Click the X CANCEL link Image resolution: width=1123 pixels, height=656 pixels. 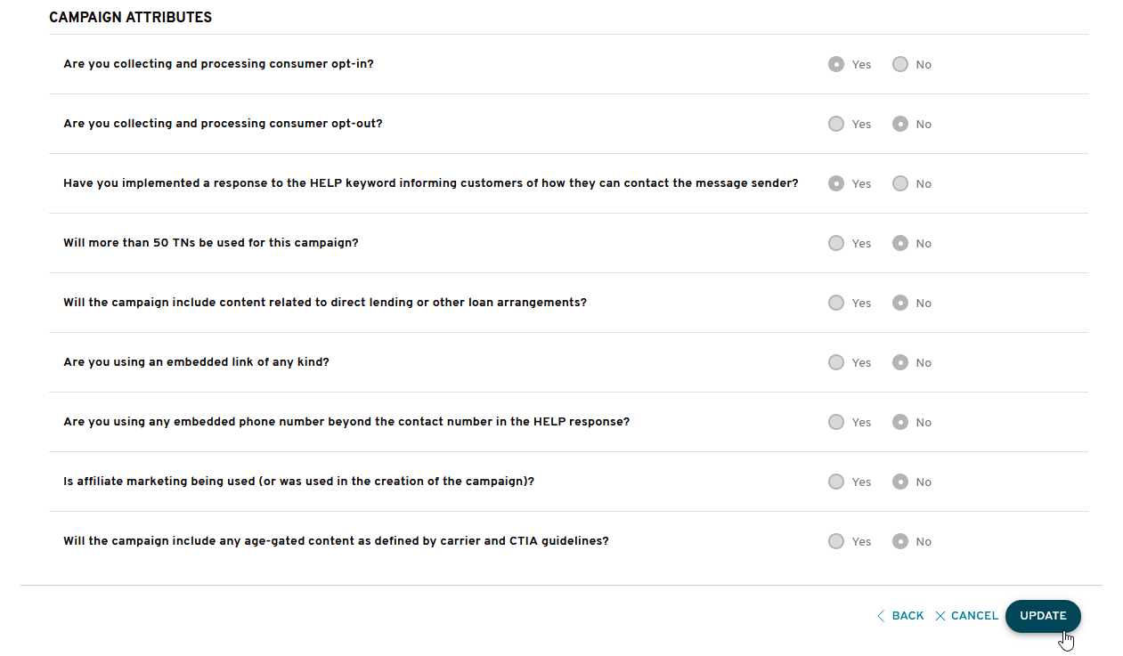966,616
